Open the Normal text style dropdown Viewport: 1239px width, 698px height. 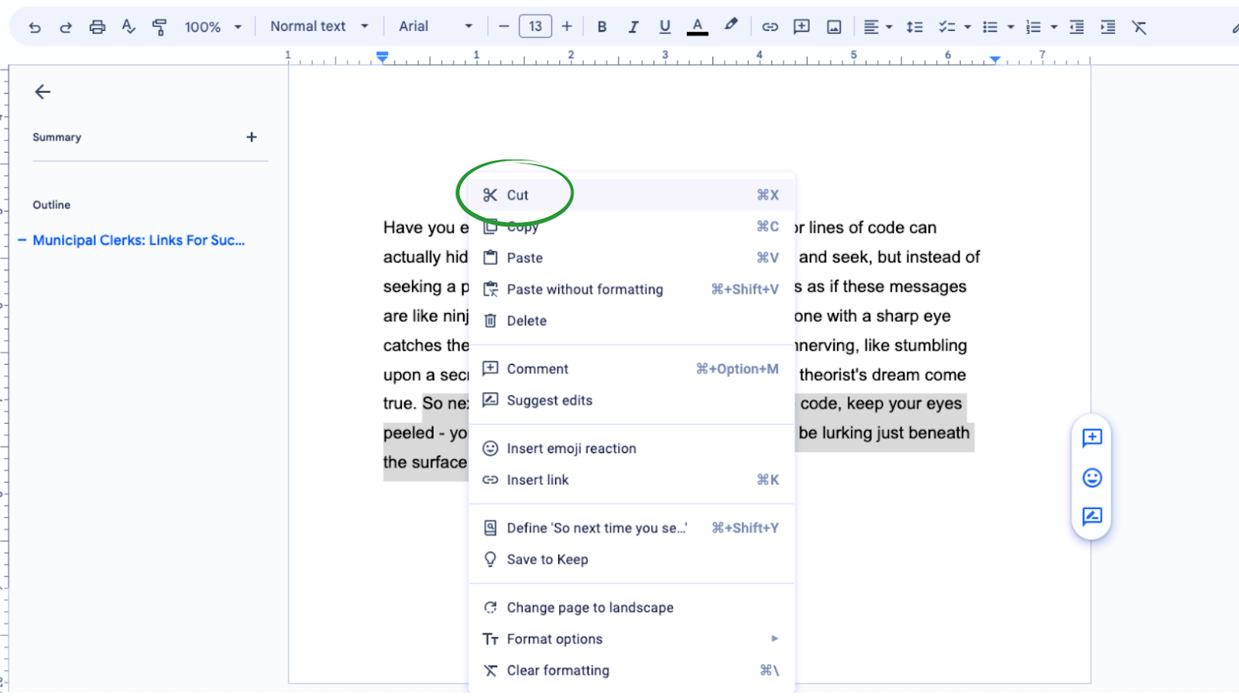click(319, 26)
